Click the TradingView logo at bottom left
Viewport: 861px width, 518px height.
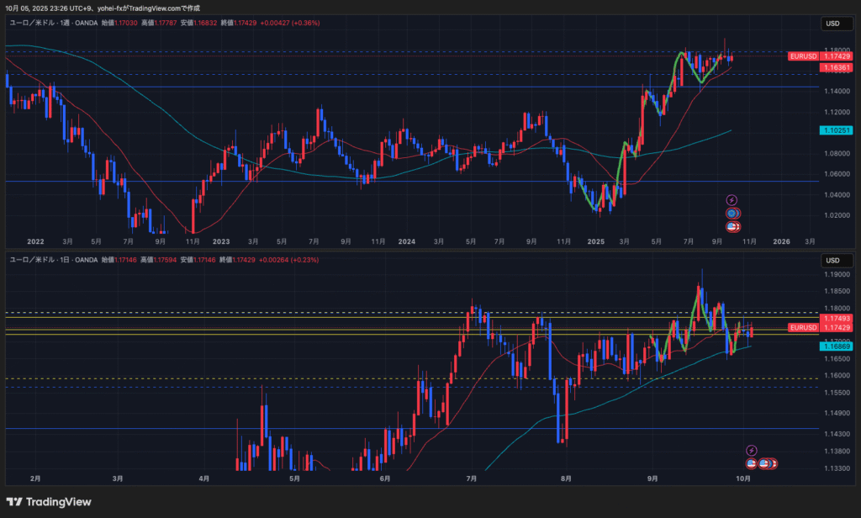pos(48,502)
